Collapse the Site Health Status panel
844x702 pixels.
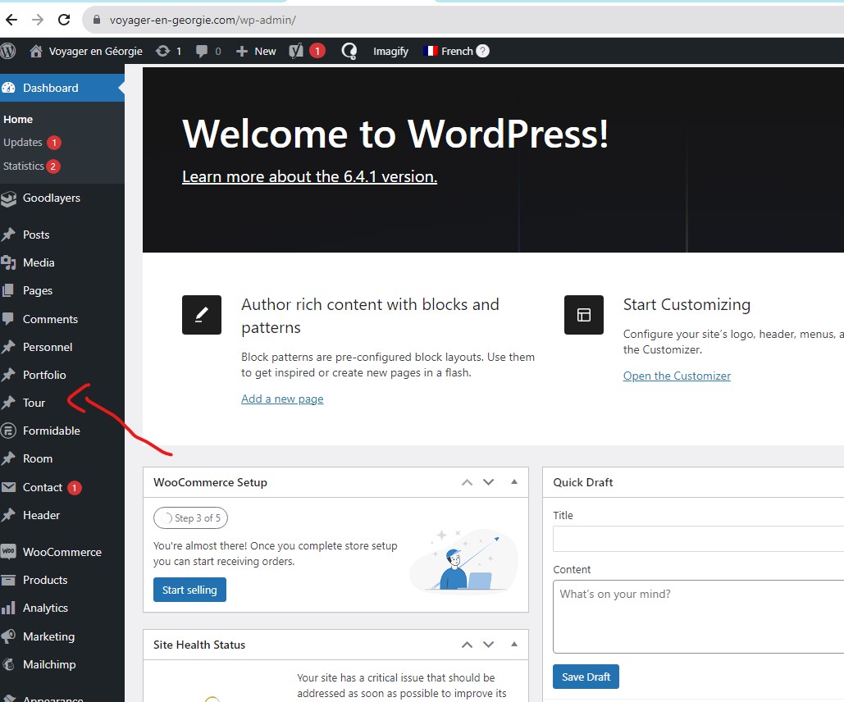click(x=514, y=644)
